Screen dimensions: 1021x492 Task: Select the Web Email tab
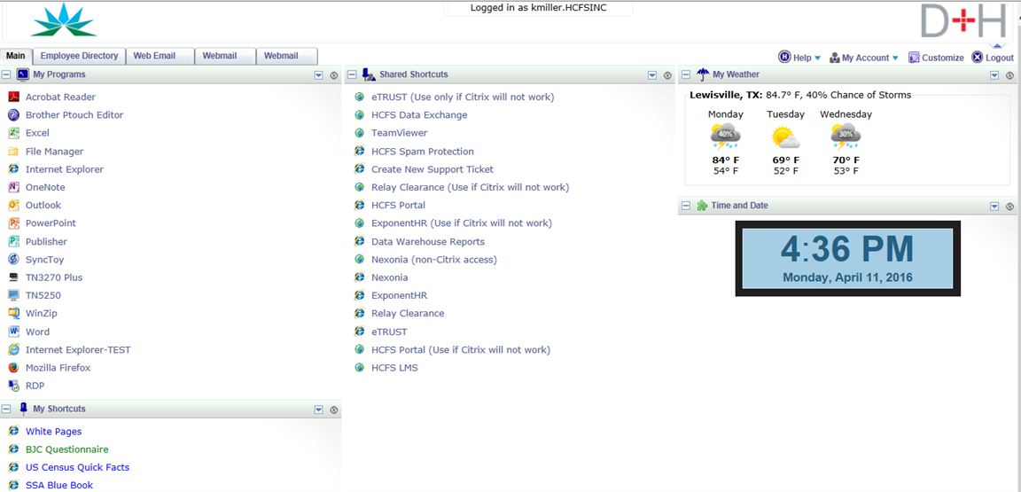tap(154, 56)
